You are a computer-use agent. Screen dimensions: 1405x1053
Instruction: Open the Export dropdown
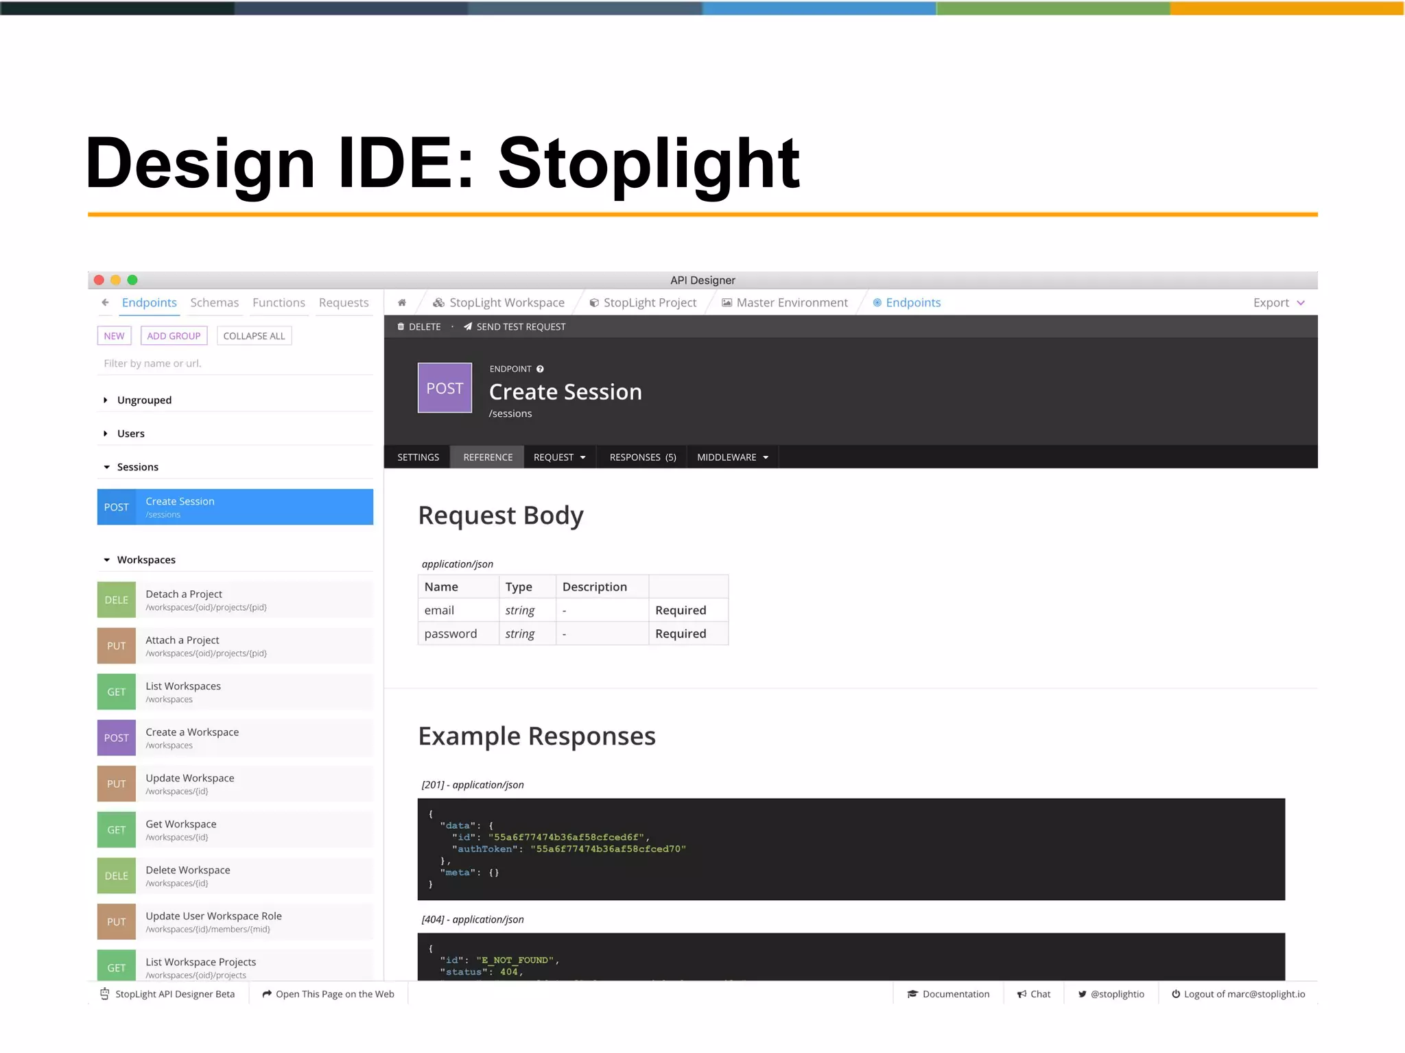[1279, 303]
